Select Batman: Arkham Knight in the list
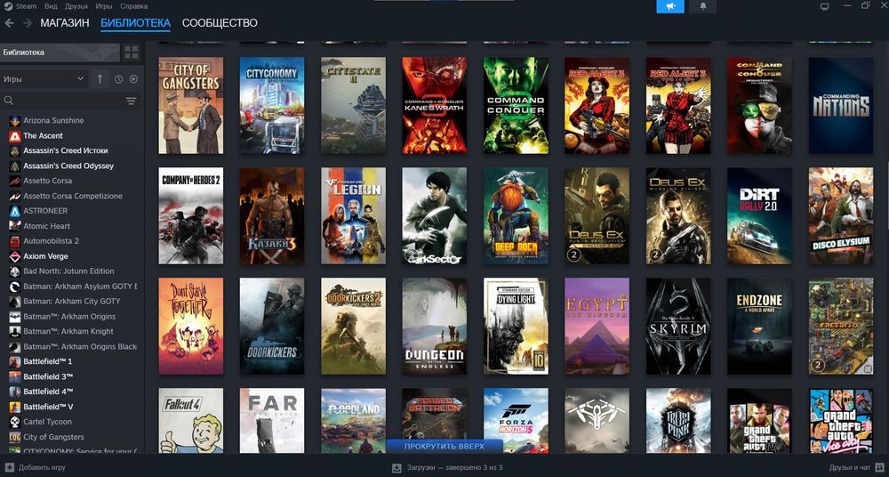The image size is (889, 477). coord(68,331)
